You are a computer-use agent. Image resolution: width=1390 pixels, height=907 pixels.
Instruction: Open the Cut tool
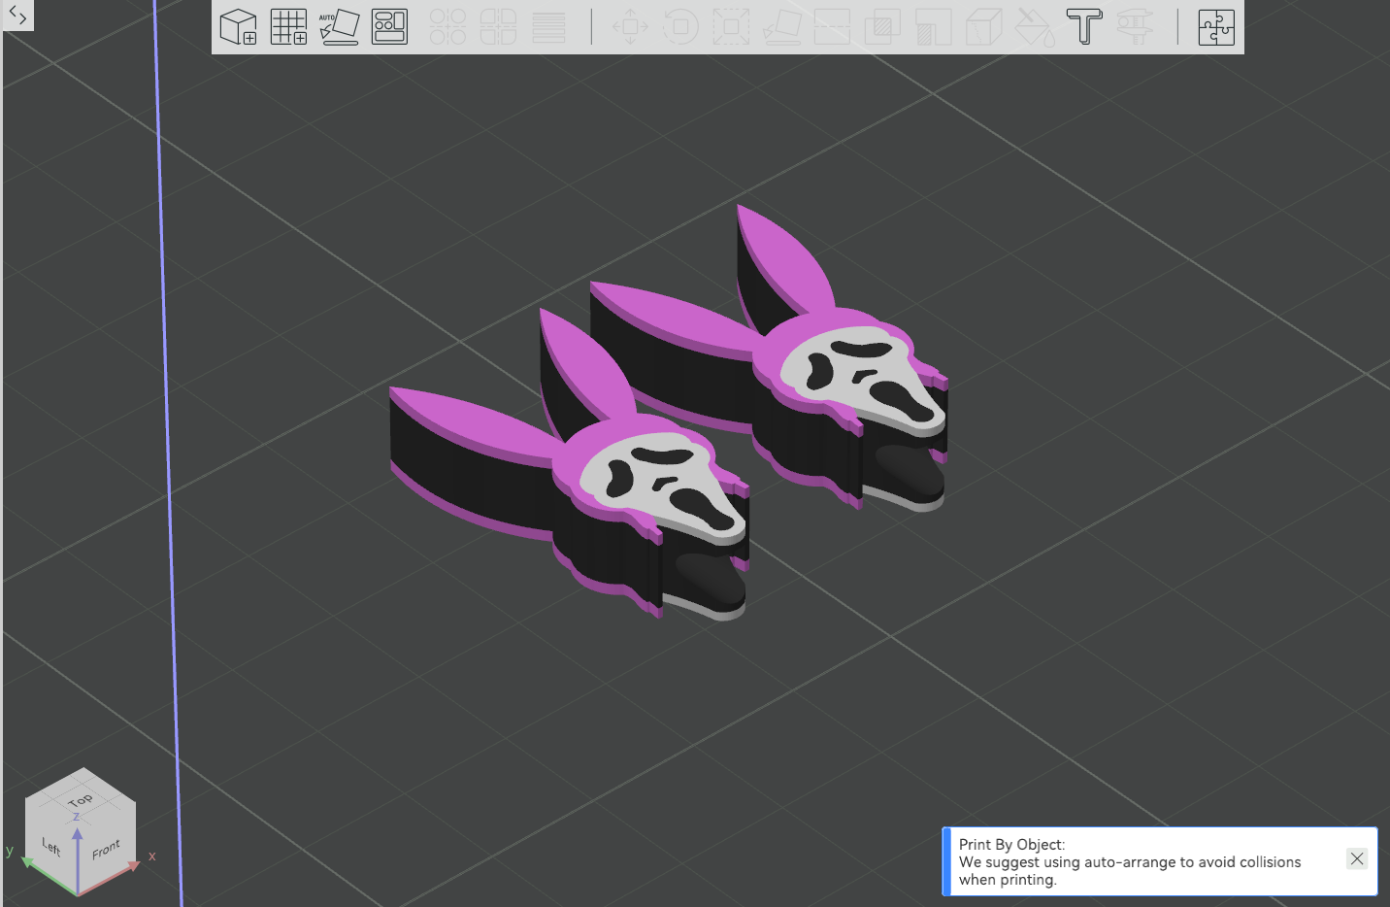coord(832,26)
